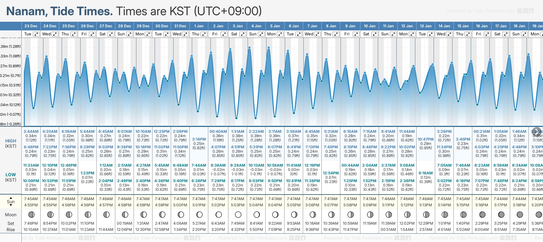This screenshot has height=242, width=543.
Task: Click the moon phase icon under 3 Jan
Action: coord(238,215)
